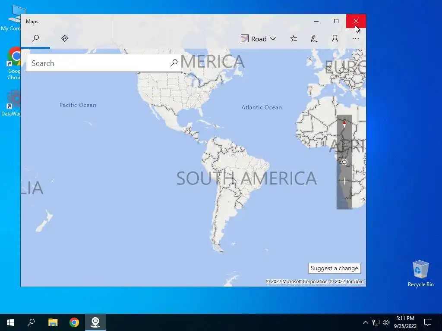The height and width of the screenshot is (331, 442).
Task: Click the Atlantic Ocean label
Action: pyautogui.click(x=262, y=107)
